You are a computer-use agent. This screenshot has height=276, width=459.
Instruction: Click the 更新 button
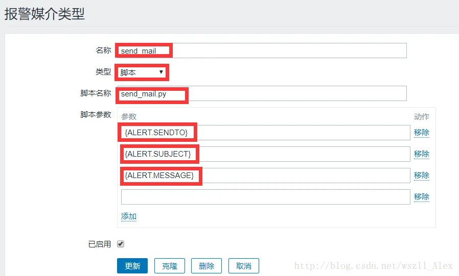coord(132,266)
